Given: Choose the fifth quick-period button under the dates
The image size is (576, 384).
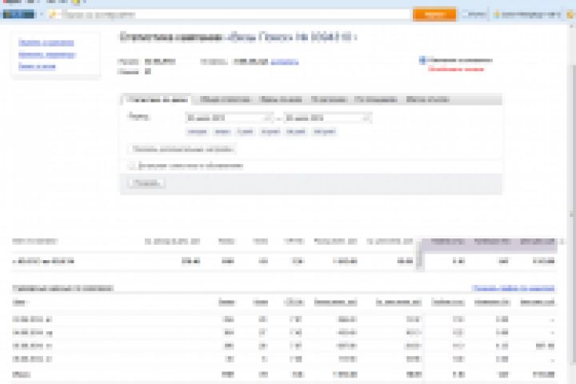Looking at the screenshot, I should pos(296,131).
